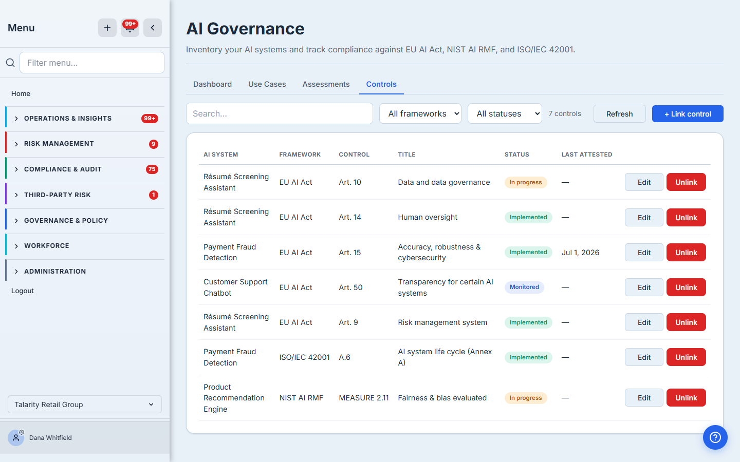Collapse the sidebar with the left chevron
This screenshot has width=740, height=462.
point(153,28)
